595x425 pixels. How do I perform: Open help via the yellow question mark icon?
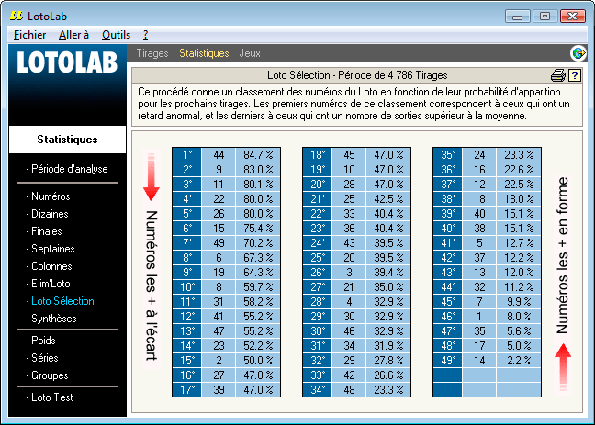(x=575, y=75)
